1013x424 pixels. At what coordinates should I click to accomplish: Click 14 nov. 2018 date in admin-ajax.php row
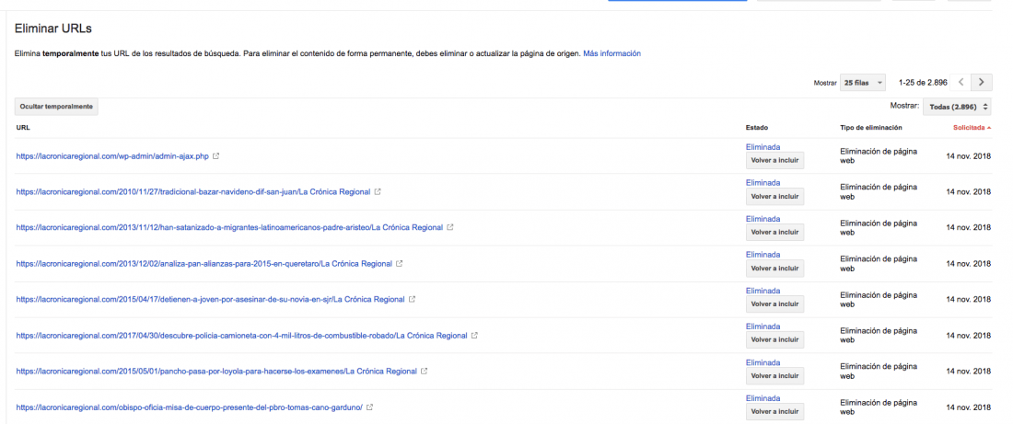969,156
